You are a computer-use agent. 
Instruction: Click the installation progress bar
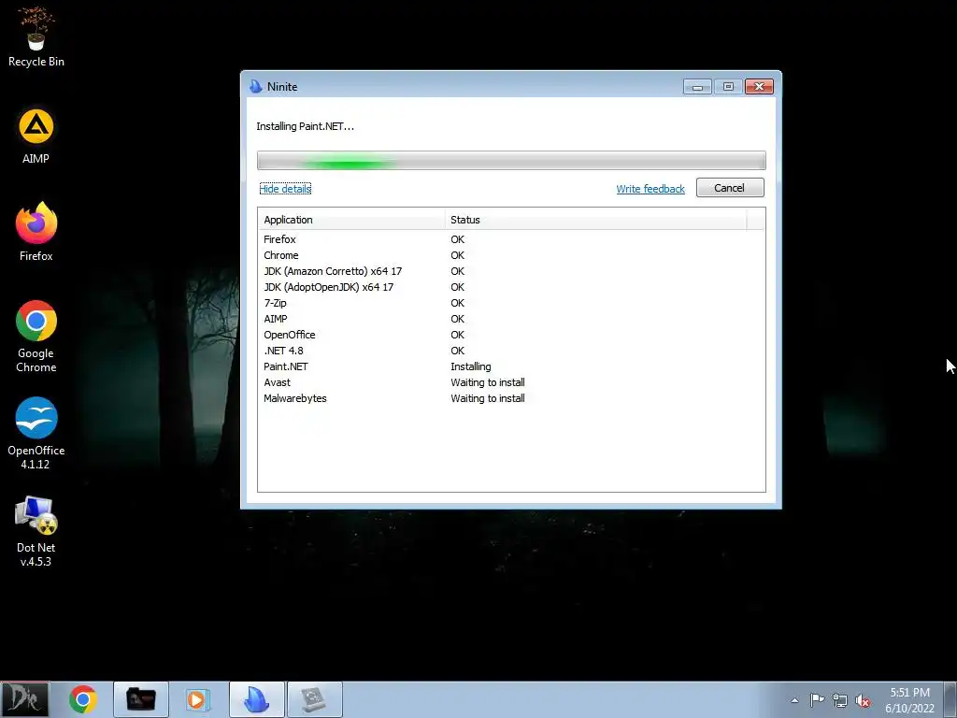click(x=511, y=161)
